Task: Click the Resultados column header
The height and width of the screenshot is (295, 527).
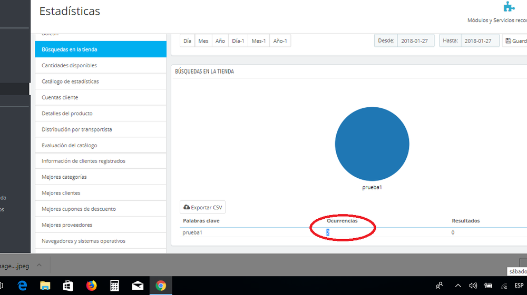Action: pyautogui.click(x=465, y=220)
